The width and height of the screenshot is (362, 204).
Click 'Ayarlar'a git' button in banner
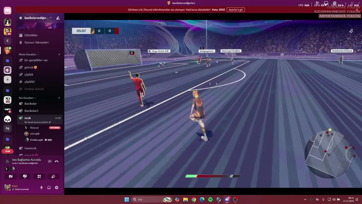pyautogui.click(x=236, y=10)
